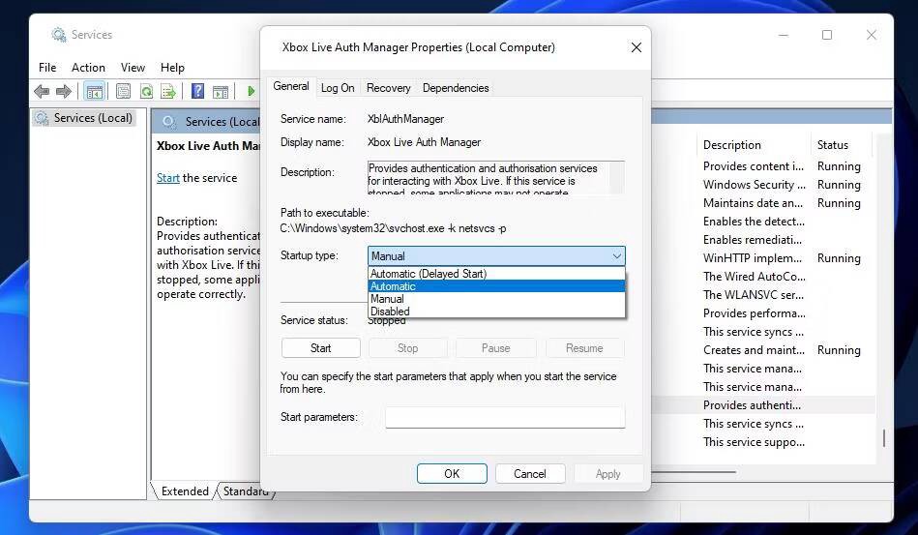Choose Automatic (Delayed Start) startup option

pos(496,274)
